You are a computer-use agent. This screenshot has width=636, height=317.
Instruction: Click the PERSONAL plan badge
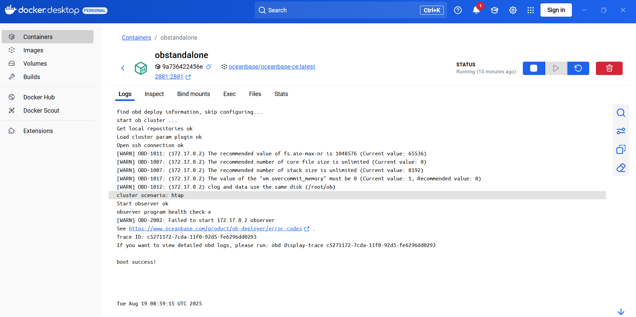coord(95,11)
